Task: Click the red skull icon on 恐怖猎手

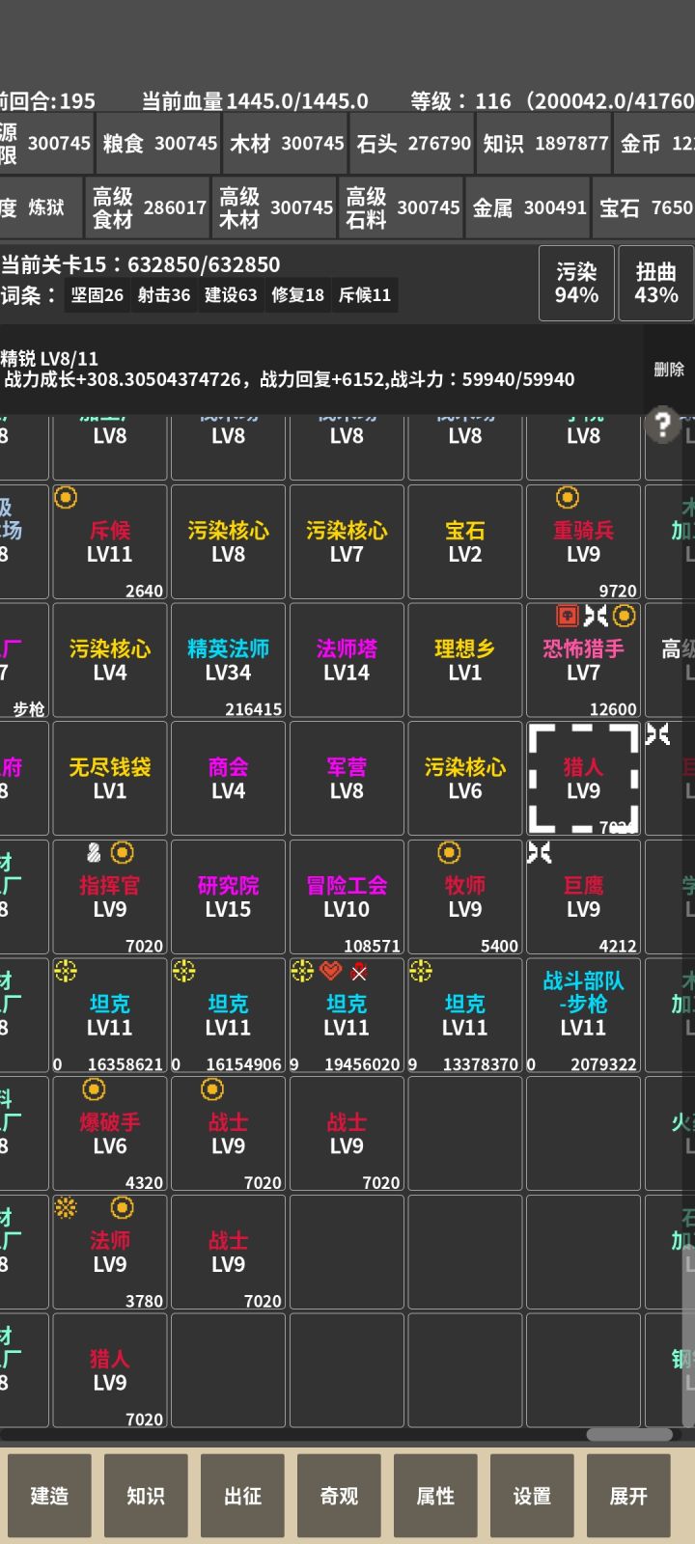Action: click(x=568, y=616)
